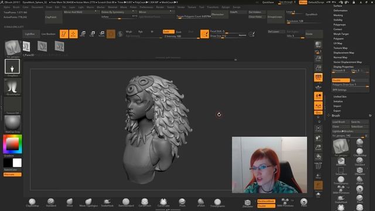The image size is (375, 211).
Task: Open the Material menu
Action: click(x=112, y=7)
